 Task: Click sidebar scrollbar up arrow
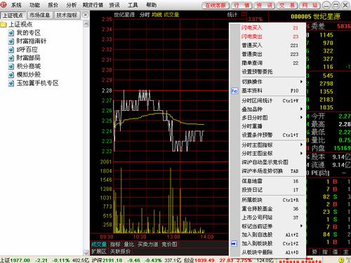point(86,24)
